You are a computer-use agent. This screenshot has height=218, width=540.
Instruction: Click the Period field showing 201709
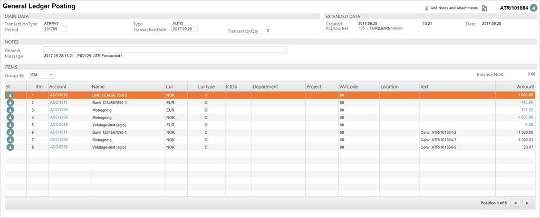[x=55, y=29]
